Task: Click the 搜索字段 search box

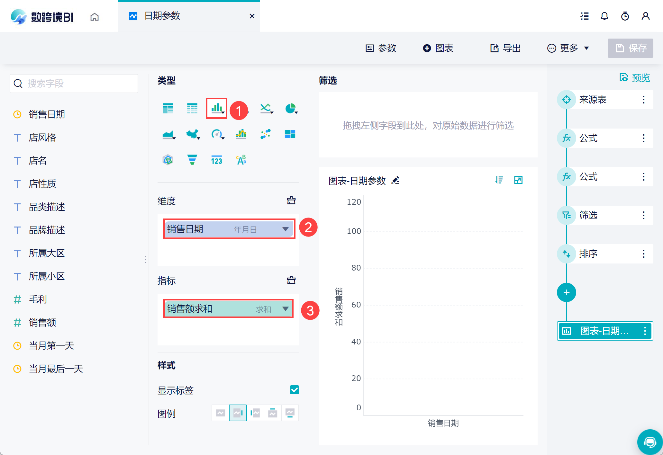Action: (x=74, y=84)
